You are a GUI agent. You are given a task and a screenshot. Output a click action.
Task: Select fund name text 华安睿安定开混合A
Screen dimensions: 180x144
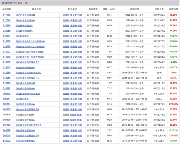25,120
